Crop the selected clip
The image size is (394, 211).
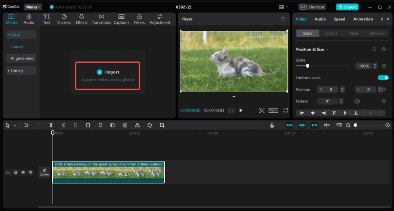click(162, 125)
